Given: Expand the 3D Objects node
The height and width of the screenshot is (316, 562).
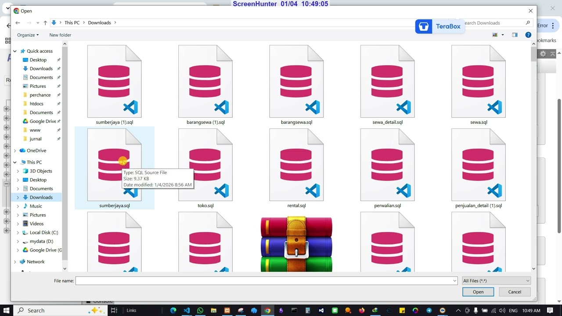Looking at the screenshot, I should (x=18, y=171).
